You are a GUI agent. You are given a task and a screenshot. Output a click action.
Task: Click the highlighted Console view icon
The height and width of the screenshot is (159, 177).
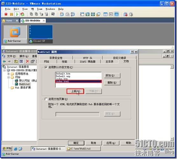[x=116, y=14]
